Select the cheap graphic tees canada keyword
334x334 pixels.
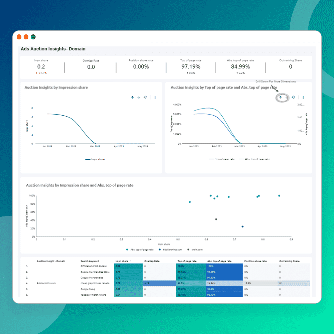[x=95, y=283]
